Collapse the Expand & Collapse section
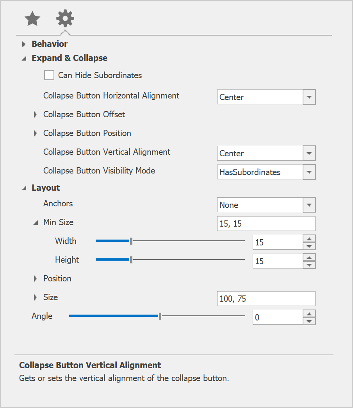This screenshot has width=353, height=408. click(x=24, y=58)
